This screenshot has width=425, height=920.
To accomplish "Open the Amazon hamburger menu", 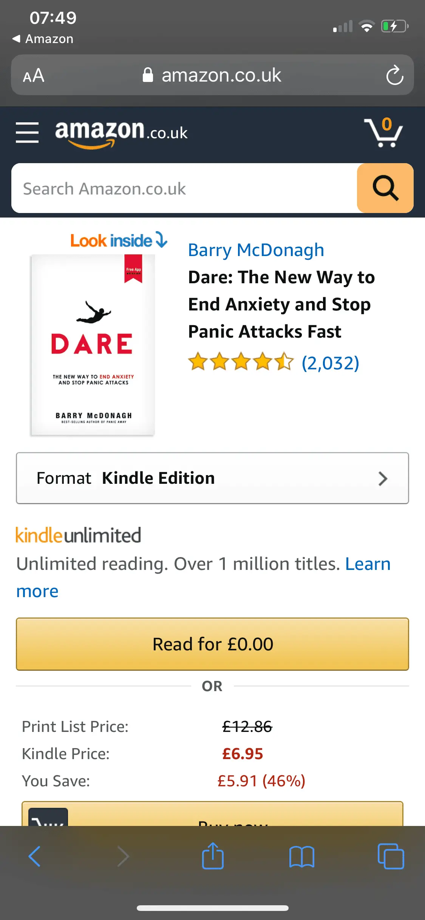I will point(27,133).
